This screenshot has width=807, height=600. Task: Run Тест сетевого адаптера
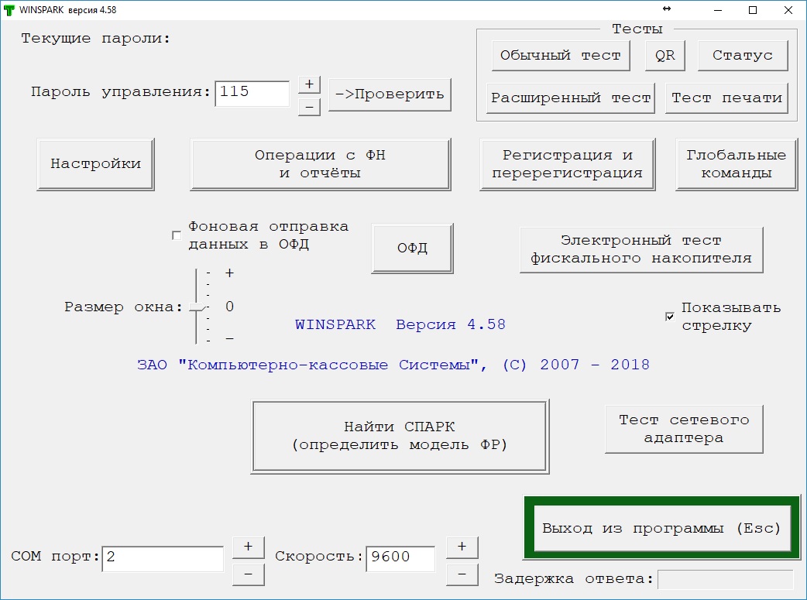(684, 429)
